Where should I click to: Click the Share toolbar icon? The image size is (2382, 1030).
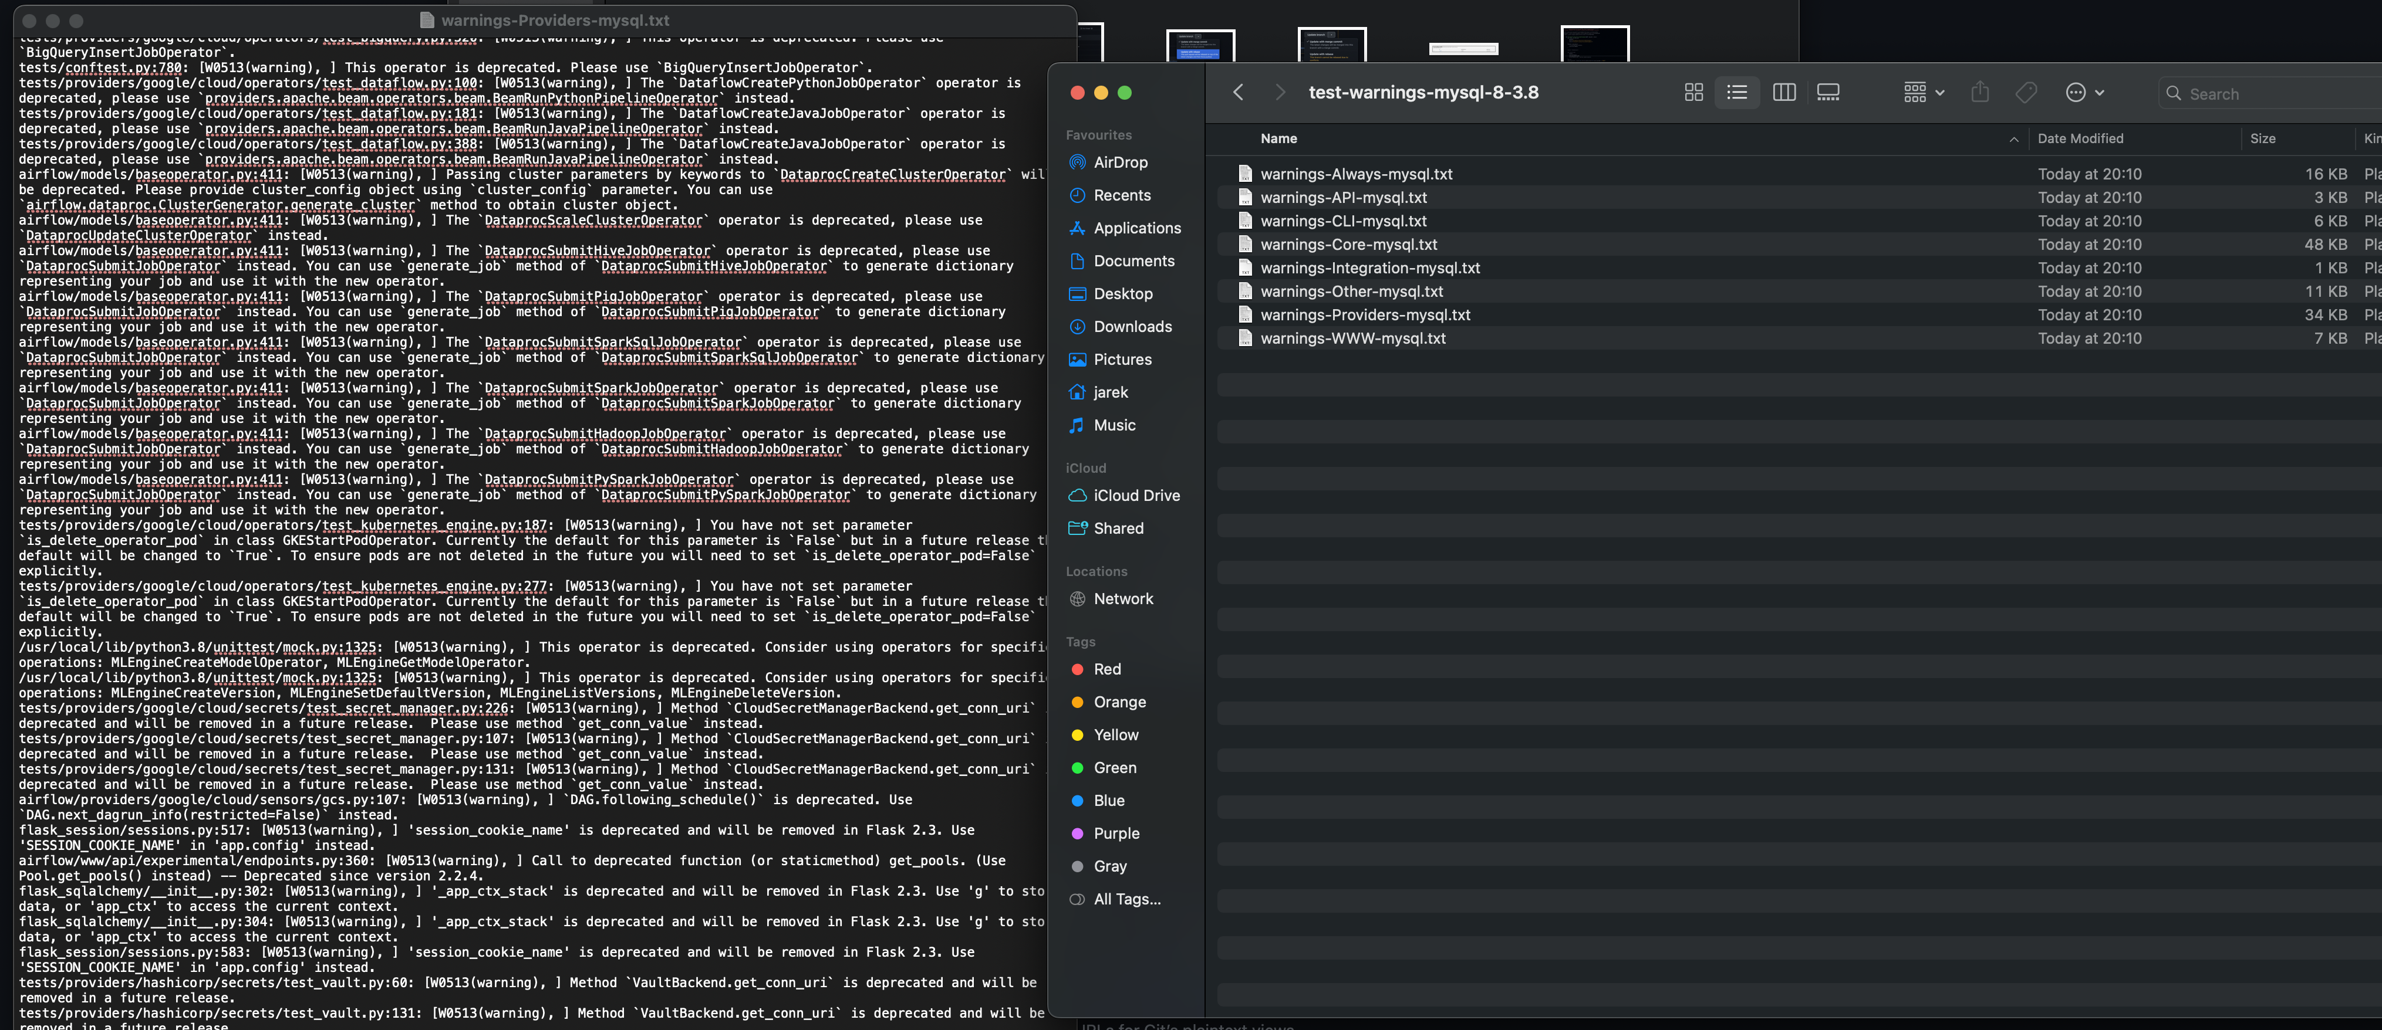(1980, 92)
